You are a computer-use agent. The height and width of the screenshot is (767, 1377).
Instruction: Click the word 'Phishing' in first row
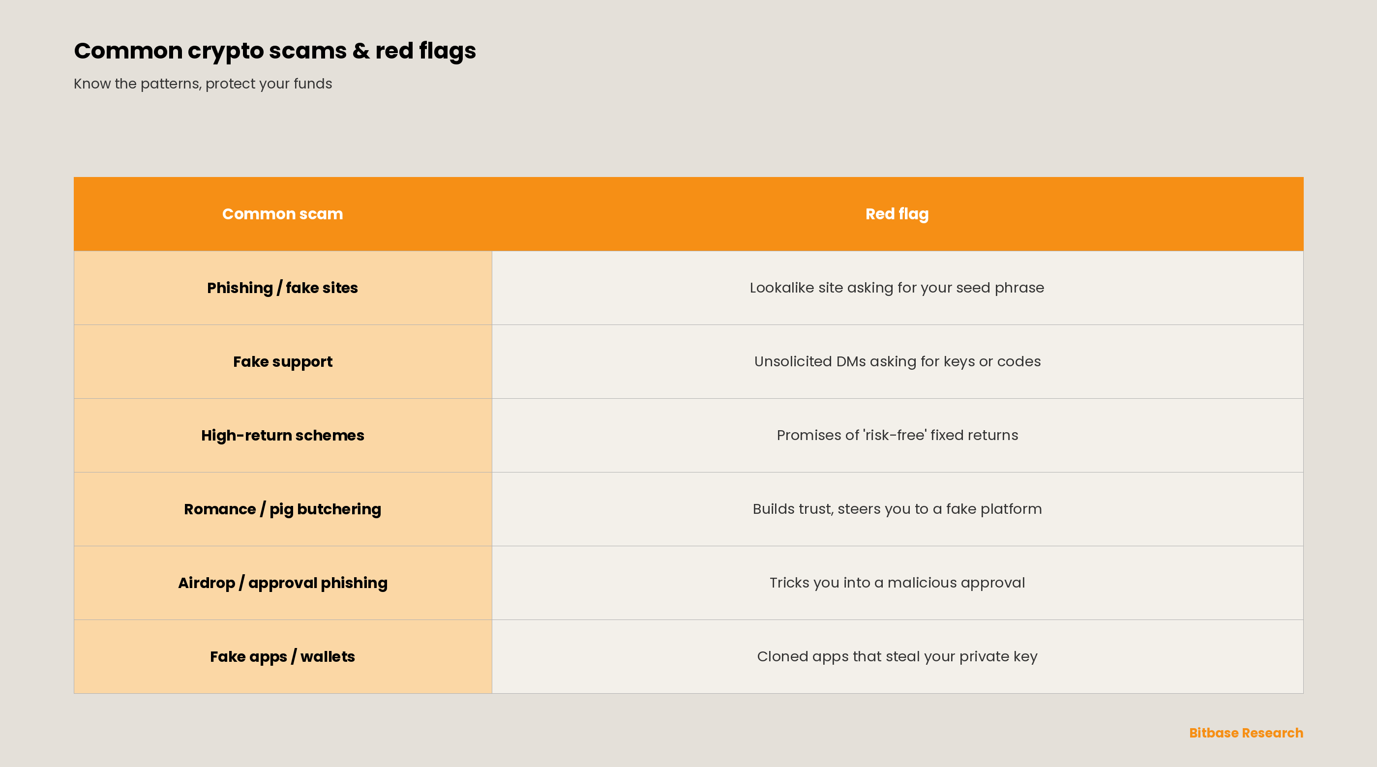pyautogui.click(x=240, y=288)
